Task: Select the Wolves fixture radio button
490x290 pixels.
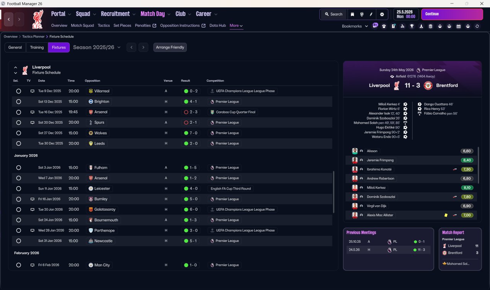Action: point(18,133)
